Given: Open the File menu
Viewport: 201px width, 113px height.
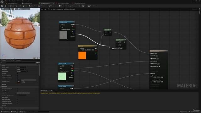Looking at the screenshot, I should tap(6, 1).
